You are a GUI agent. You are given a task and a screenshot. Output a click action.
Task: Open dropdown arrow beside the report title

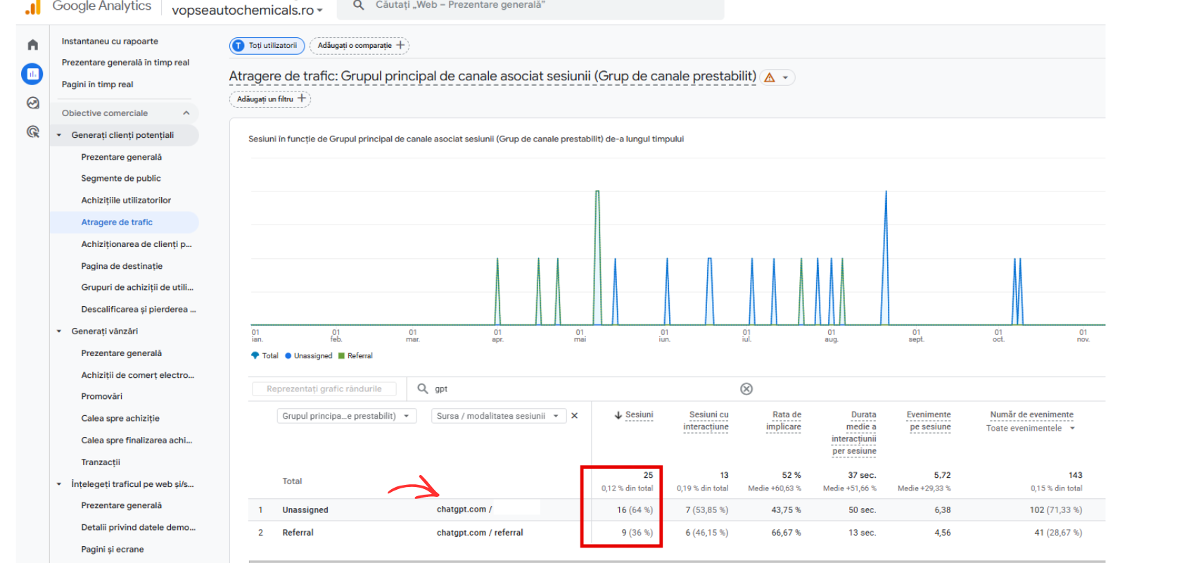pos(785,77)
